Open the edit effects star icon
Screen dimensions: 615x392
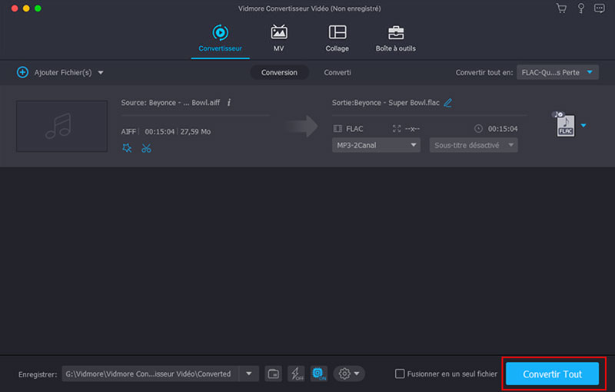pos(127,148)
